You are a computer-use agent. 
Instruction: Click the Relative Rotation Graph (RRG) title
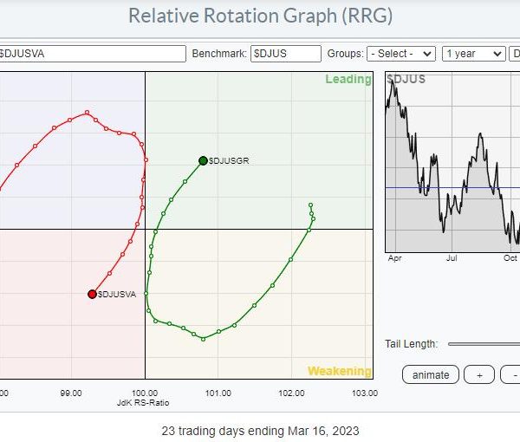260,16
